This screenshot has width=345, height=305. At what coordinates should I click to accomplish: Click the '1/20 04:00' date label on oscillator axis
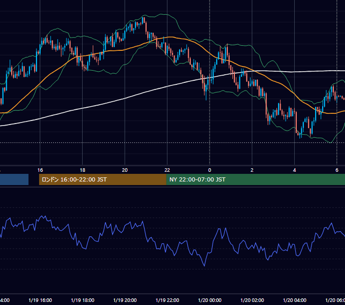pos(295,300)
